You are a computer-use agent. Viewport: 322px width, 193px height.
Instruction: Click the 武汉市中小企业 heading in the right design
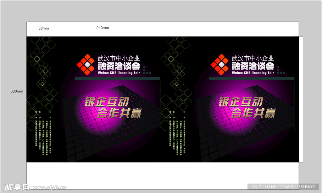(x=253, y=58)
